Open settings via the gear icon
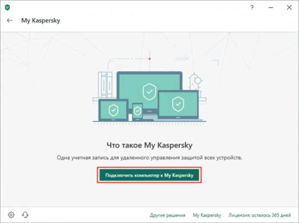299x223 pixels. click(x=11, y=215)
